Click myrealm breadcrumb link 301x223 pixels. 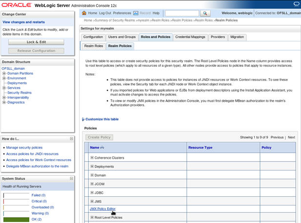(x=143, y=20)
